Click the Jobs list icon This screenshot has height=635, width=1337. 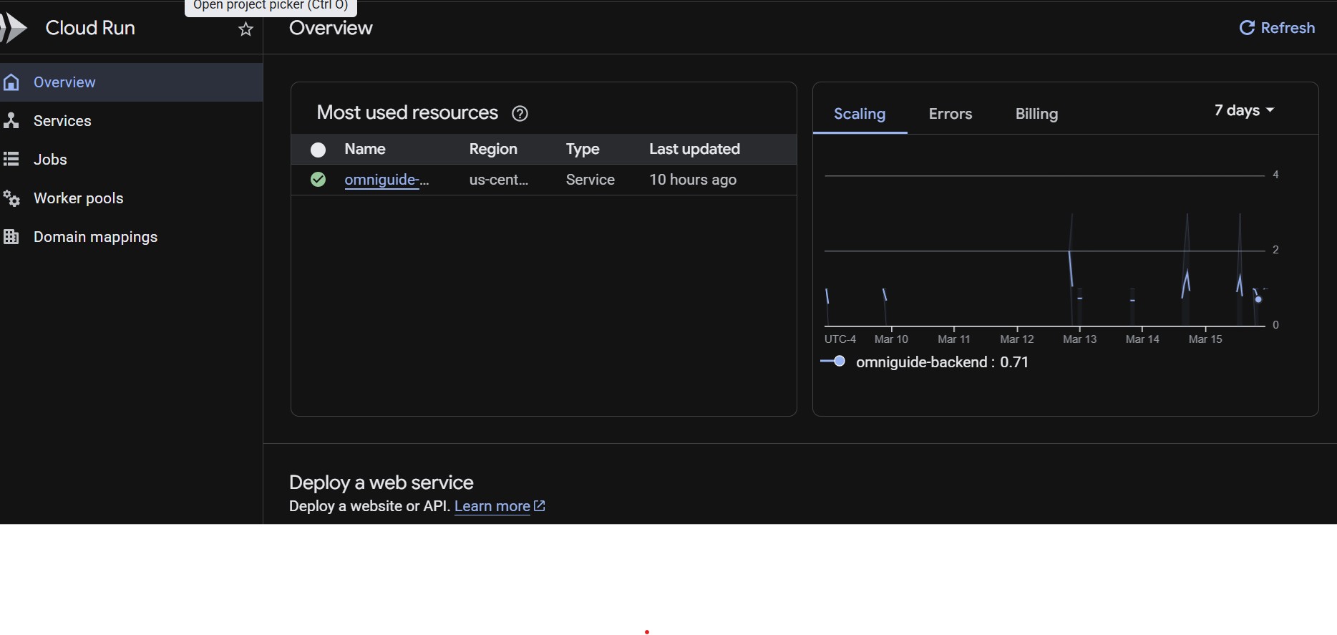pos(11,159)
